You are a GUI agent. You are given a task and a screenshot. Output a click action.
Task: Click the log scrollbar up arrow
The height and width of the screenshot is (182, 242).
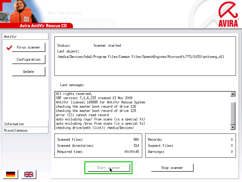click(x=233, y=94)
